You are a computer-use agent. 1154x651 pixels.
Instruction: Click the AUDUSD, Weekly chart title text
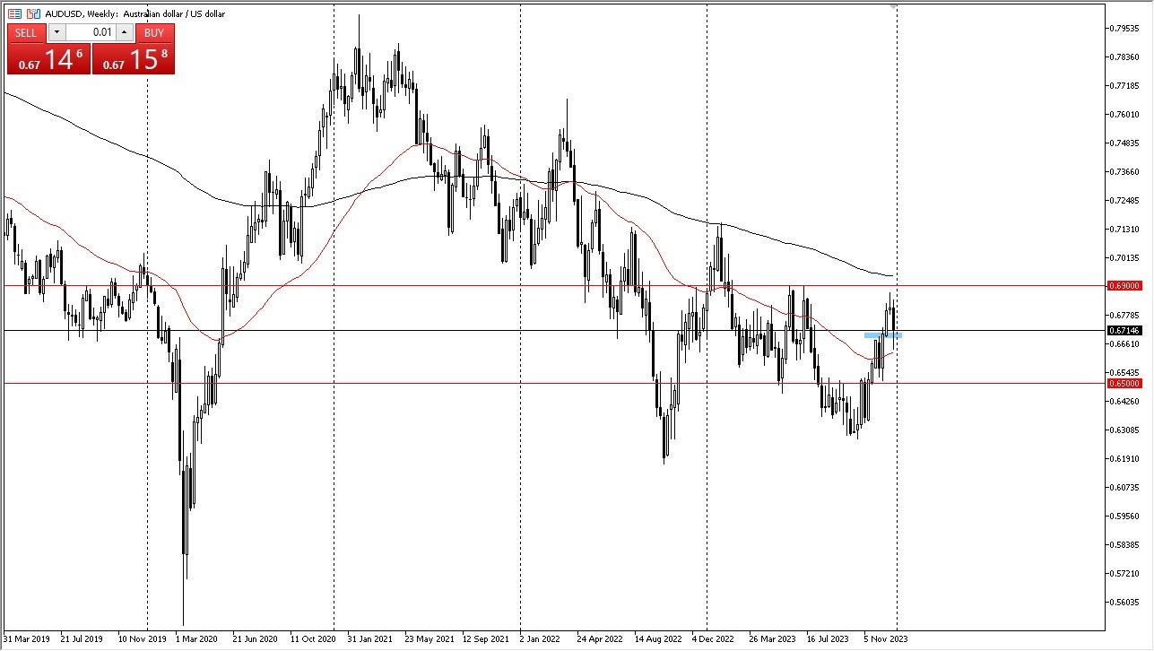(x=135, y=14)
